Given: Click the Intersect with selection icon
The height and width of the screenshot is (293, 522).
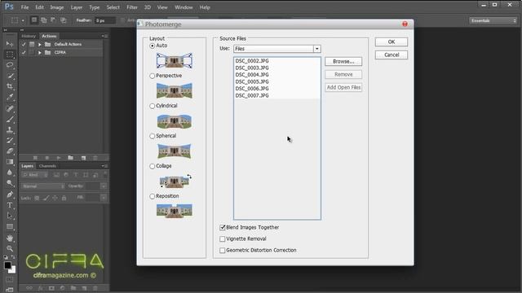Looking at the screenshot, I should click(63, 20).
